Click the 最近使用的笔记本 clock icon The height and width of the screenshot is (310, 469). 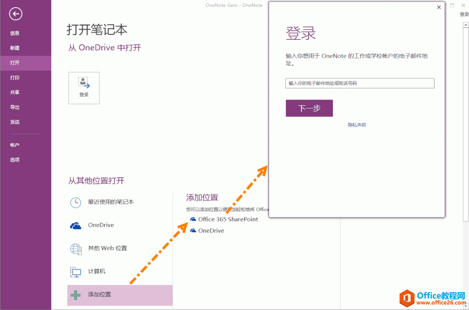point(75,202)
